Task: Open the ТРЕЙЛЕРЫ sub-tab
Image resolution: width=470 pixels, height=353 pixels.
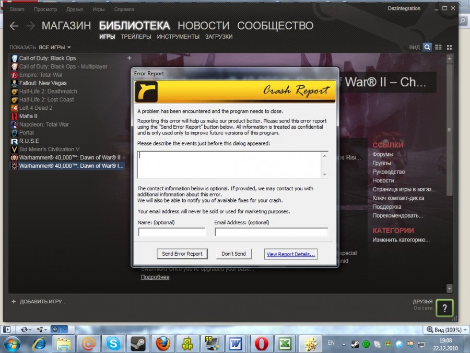Action: click(136, 37)
